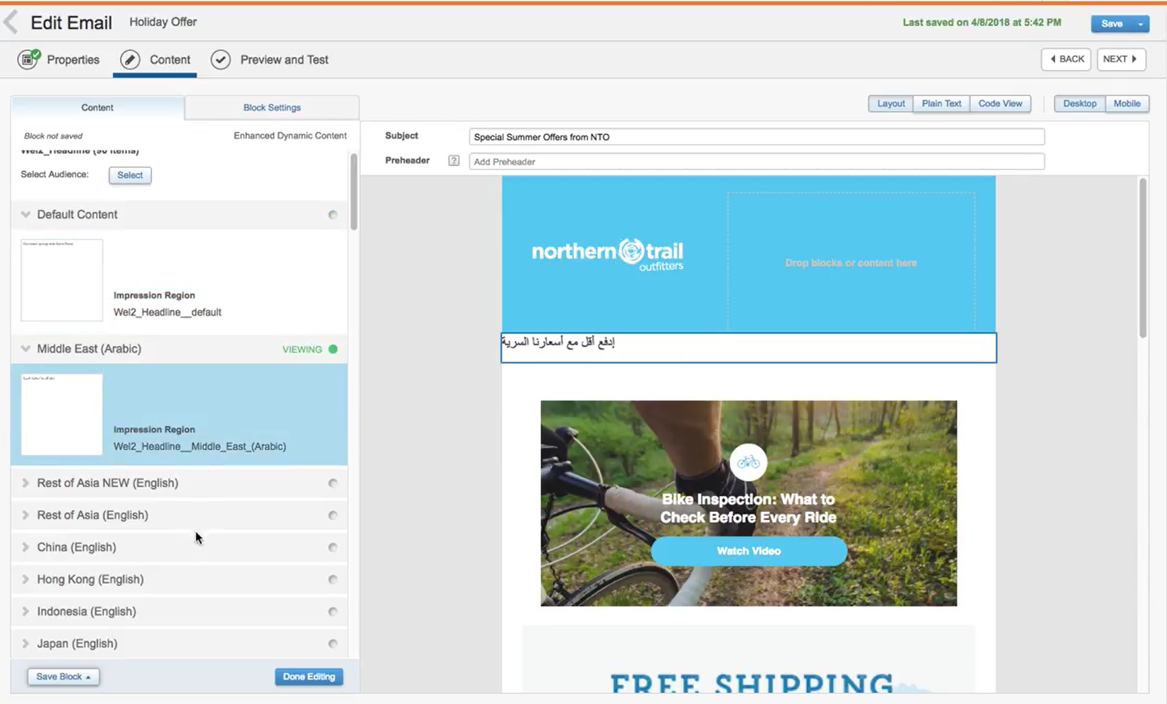Switch to the Block Settings tab
1167x704 pixels.
[272, 108]
